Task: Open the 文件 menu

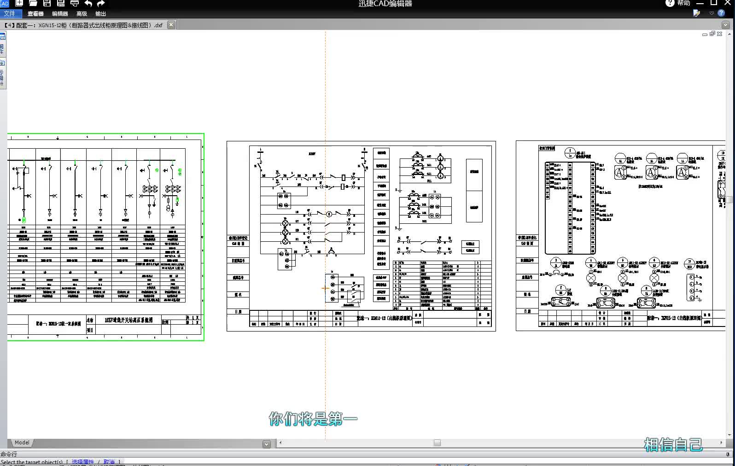Action: click(9, 13)
